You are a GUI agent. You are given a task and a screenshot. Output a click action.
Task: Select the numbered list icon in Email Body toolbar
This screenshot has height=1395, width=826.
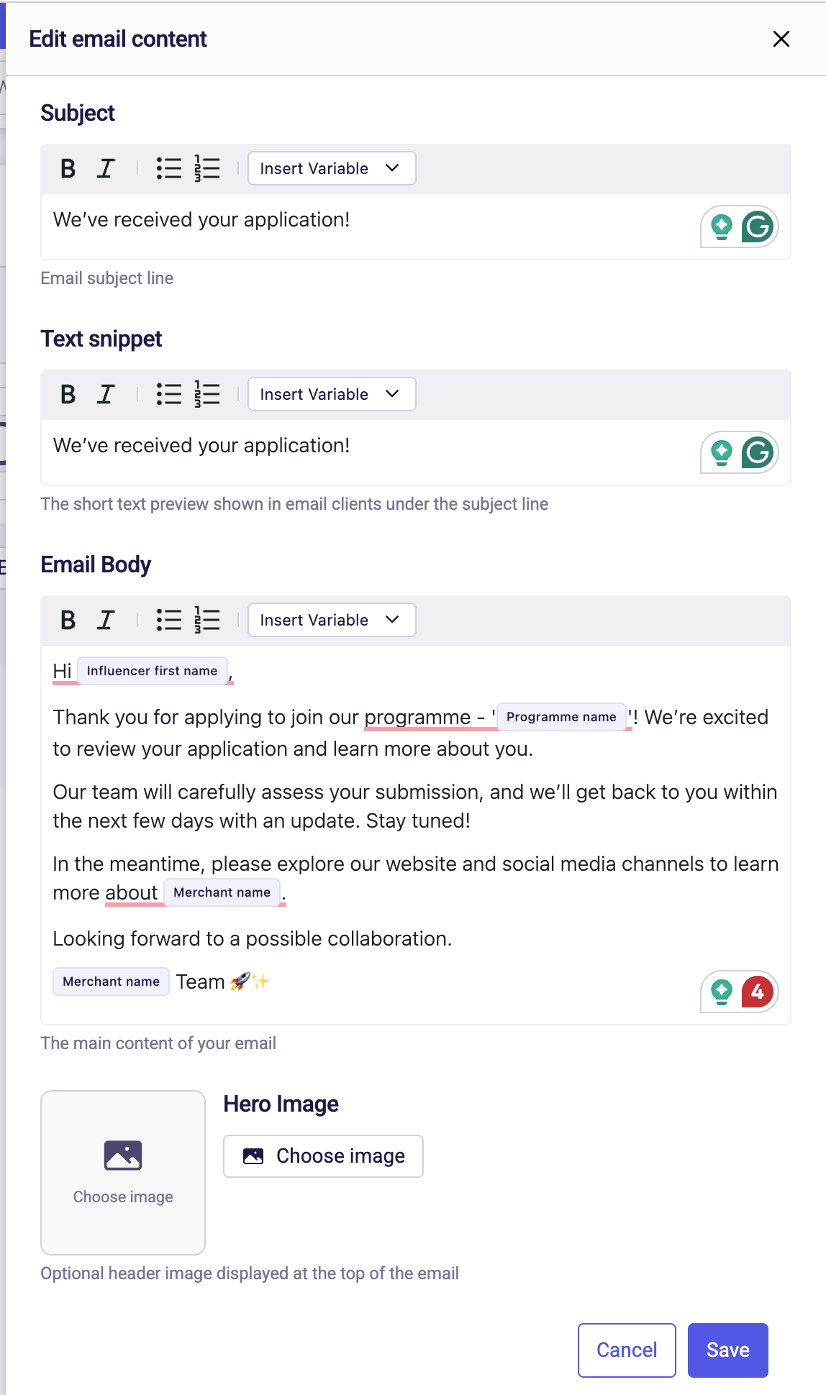point(206,620)
